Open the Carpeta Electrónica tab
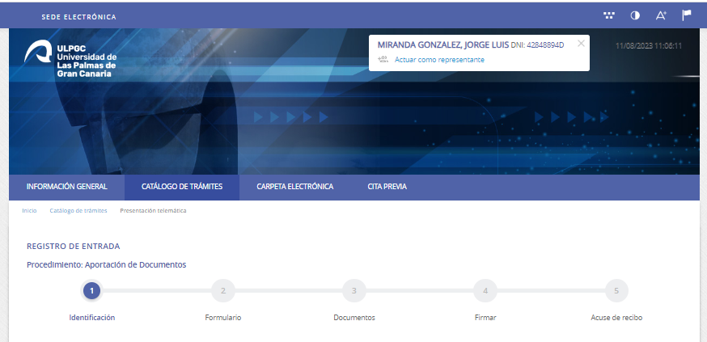 tap(295, 187)
